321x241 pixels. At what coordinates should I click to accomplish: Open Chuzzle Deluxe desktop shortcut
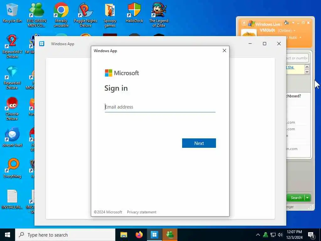pyautogui.click(x=12, y=109)
